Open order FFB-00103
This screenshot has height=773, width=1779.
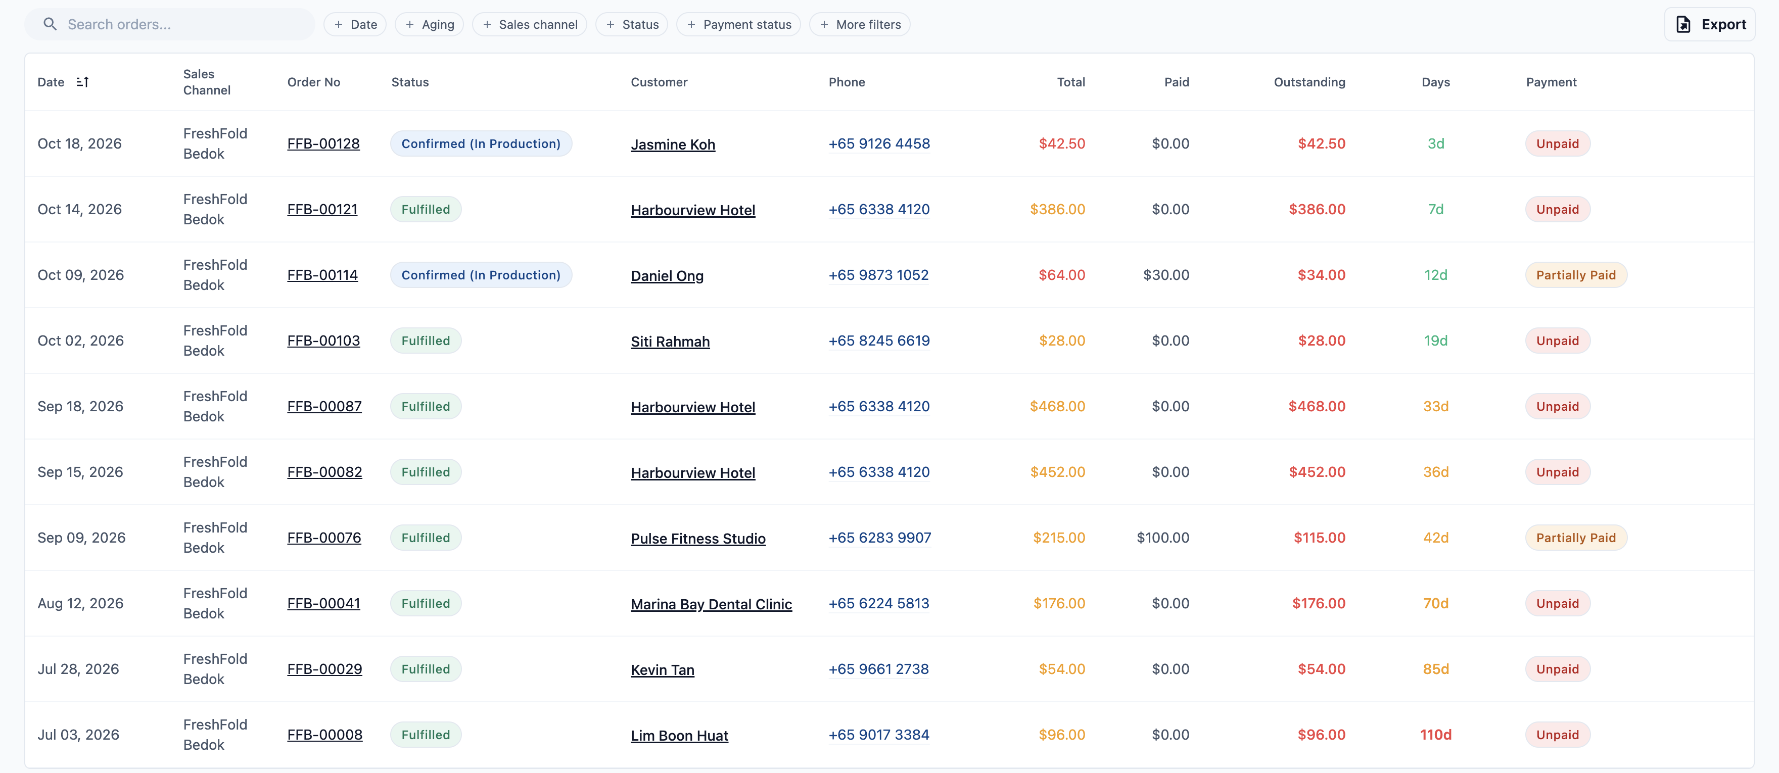click(x=323, y=340)
